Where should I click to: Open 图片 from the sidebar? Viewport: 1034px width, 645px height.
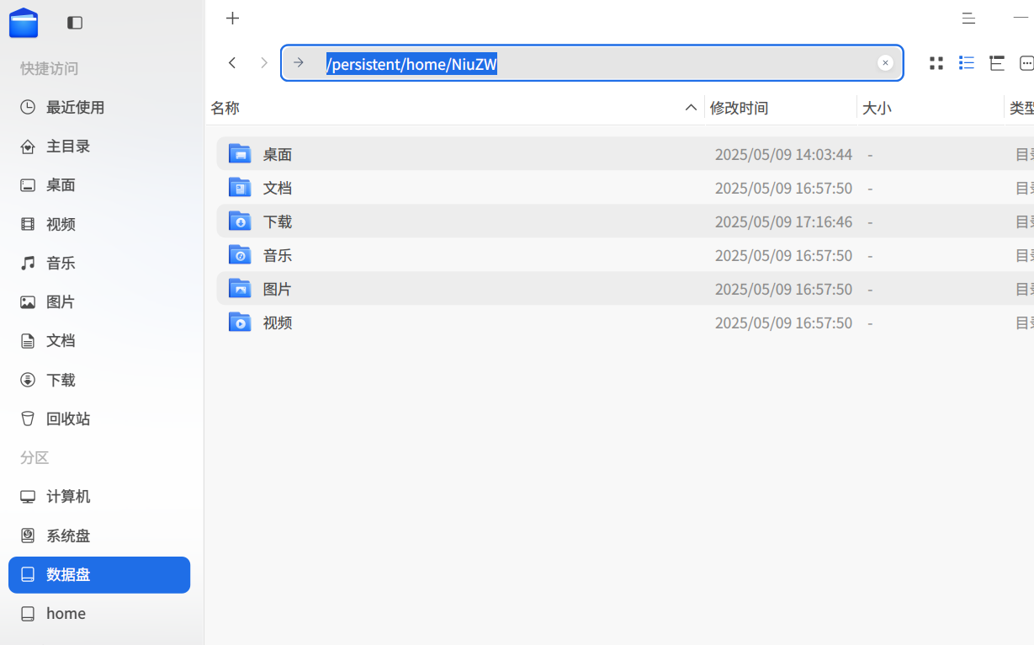(x=99, y=302)
